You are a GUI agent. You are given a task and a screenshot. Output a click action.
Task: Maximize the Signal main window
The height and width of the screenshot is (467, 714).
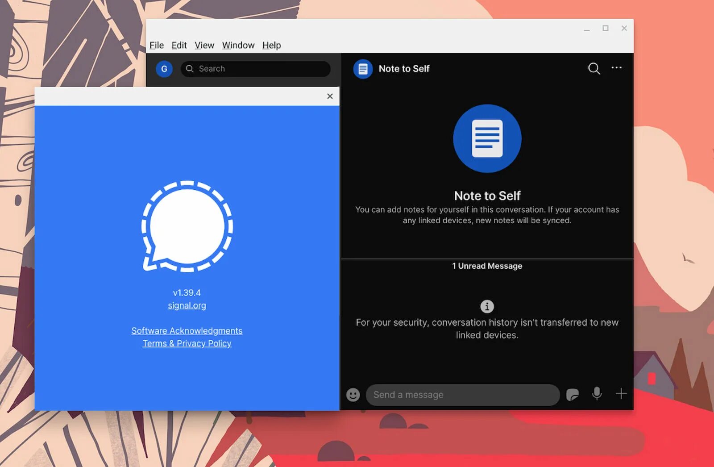point(606,28)
